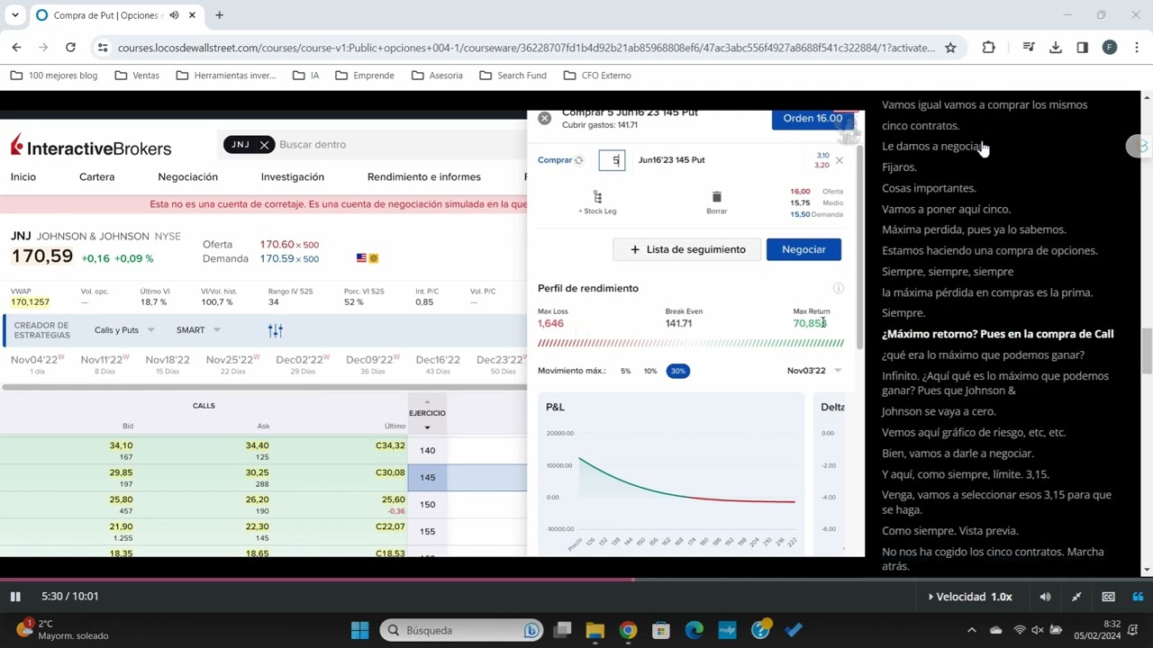Select 10% maximum movement
Screen dimensions: 1153x648
coord(649,371)
